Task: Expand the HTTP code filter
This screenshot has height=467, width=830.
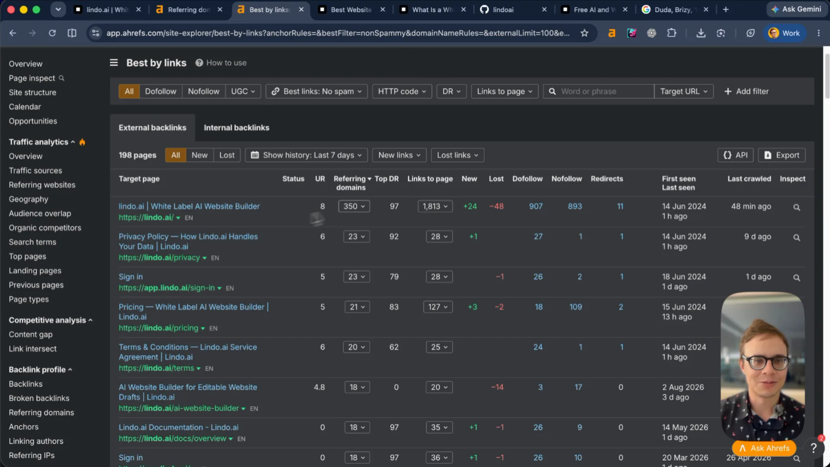Action: 402,91
